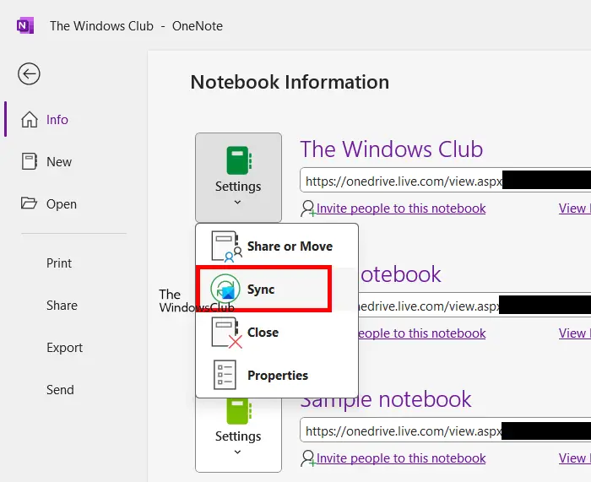Click the View link in second notebook row
Image resolution: width=591 pixels, height=482 pixels.
[x=574, y=333]
